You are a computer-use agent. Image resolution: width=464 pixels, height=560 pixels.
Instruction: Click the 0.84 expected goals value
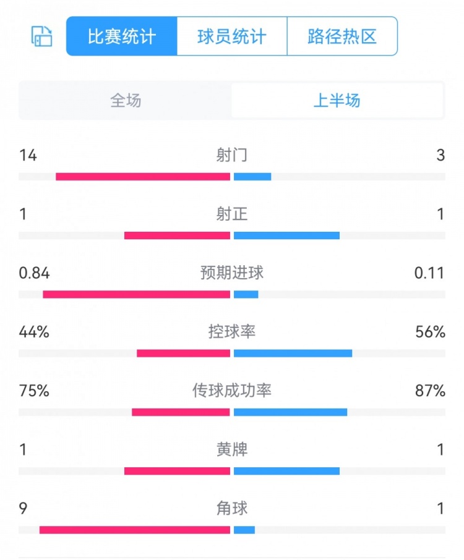point(35,273)
